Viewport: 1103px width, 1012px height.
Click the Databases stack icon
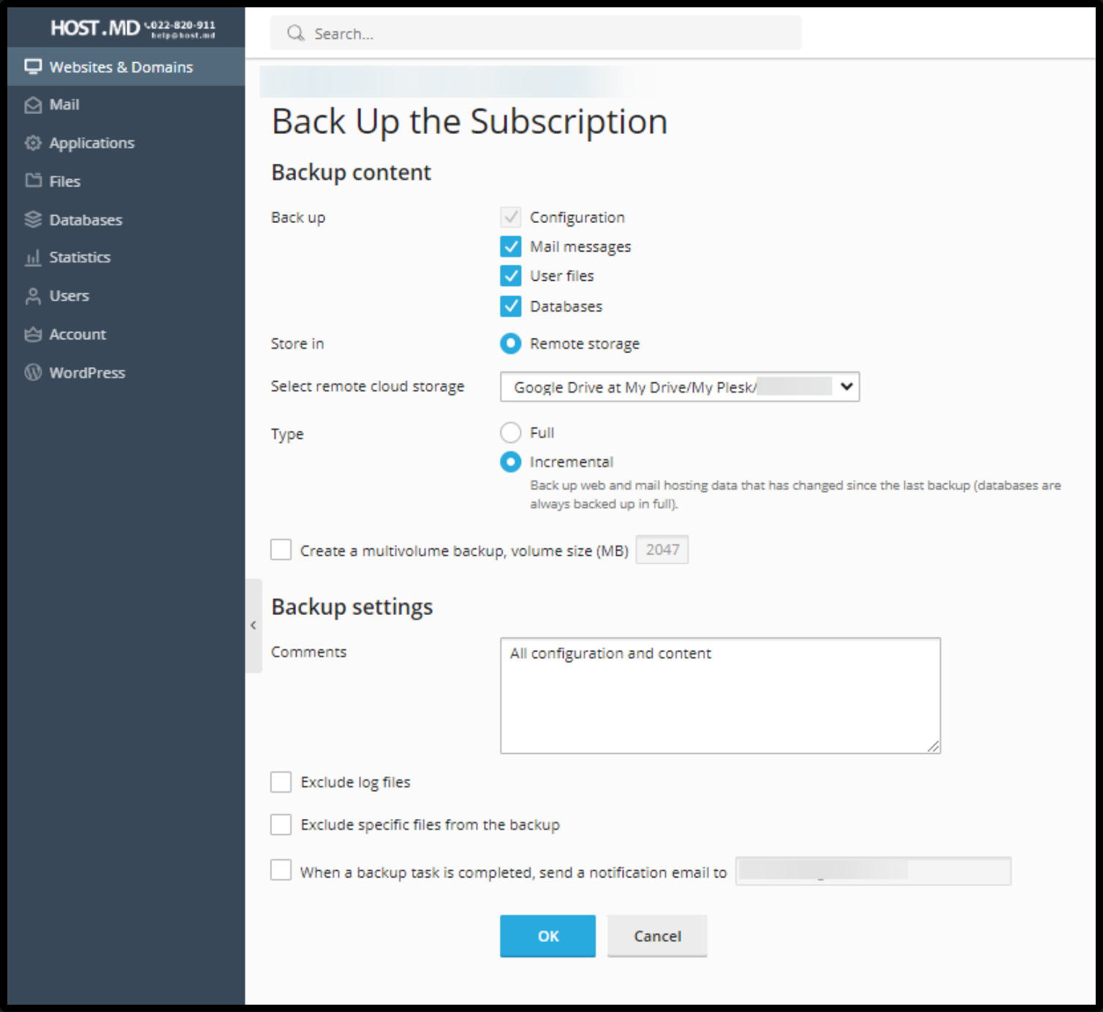(x=33, y=219)
